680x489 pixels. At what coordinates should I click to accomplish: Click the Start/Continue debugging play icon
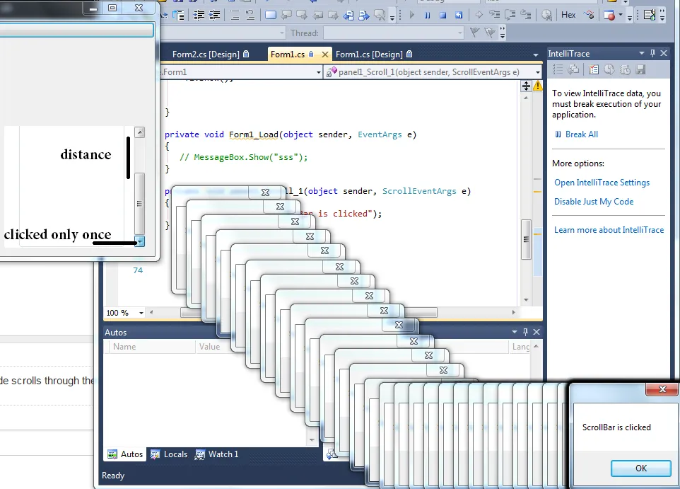[412, 15]
